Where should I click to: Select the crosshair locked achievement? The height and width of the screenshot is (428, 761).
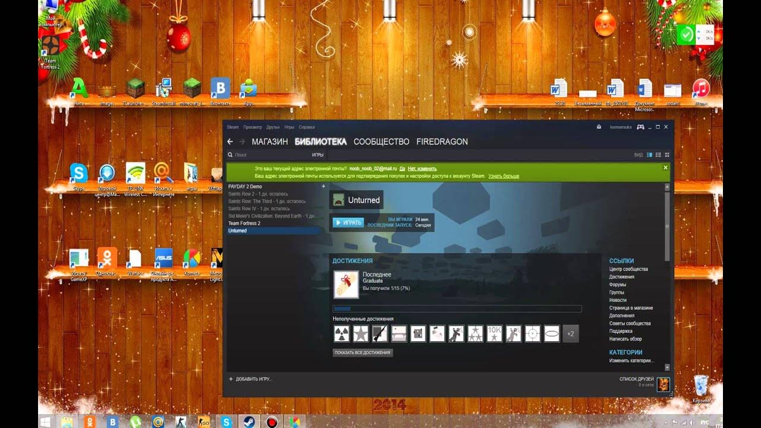point(532,333)
